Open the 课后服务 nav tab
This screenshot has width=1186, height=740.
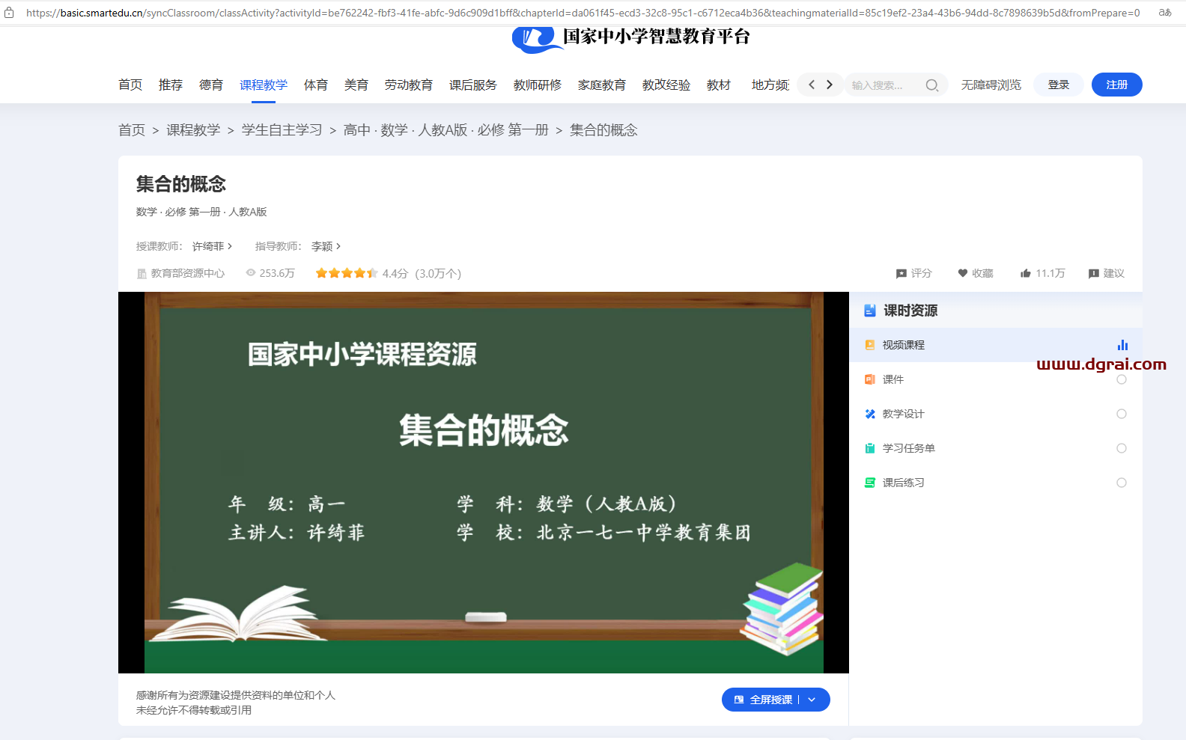click(473, 85)
